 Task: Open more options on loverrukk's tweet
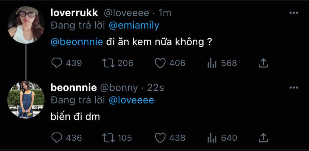tap(294, 13)
